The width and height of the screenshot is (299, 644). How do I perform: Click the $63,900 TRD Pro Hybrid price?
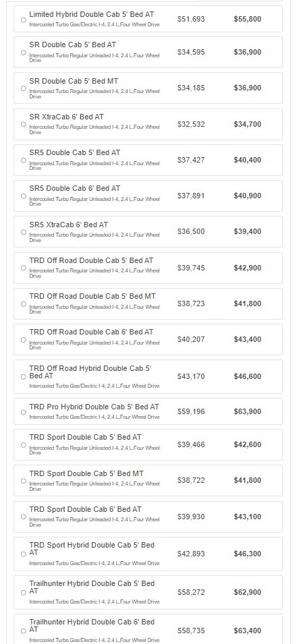point(247,411)
